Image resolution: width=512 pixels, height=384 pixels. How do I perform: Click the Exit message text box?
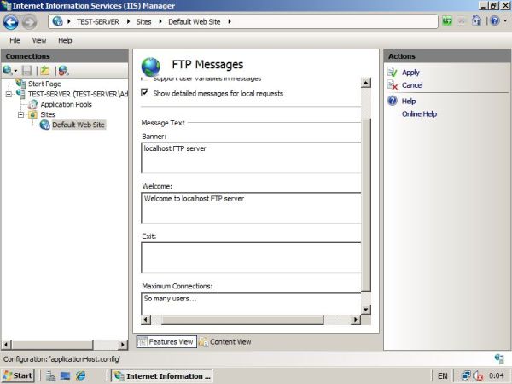tap(251, 258)
